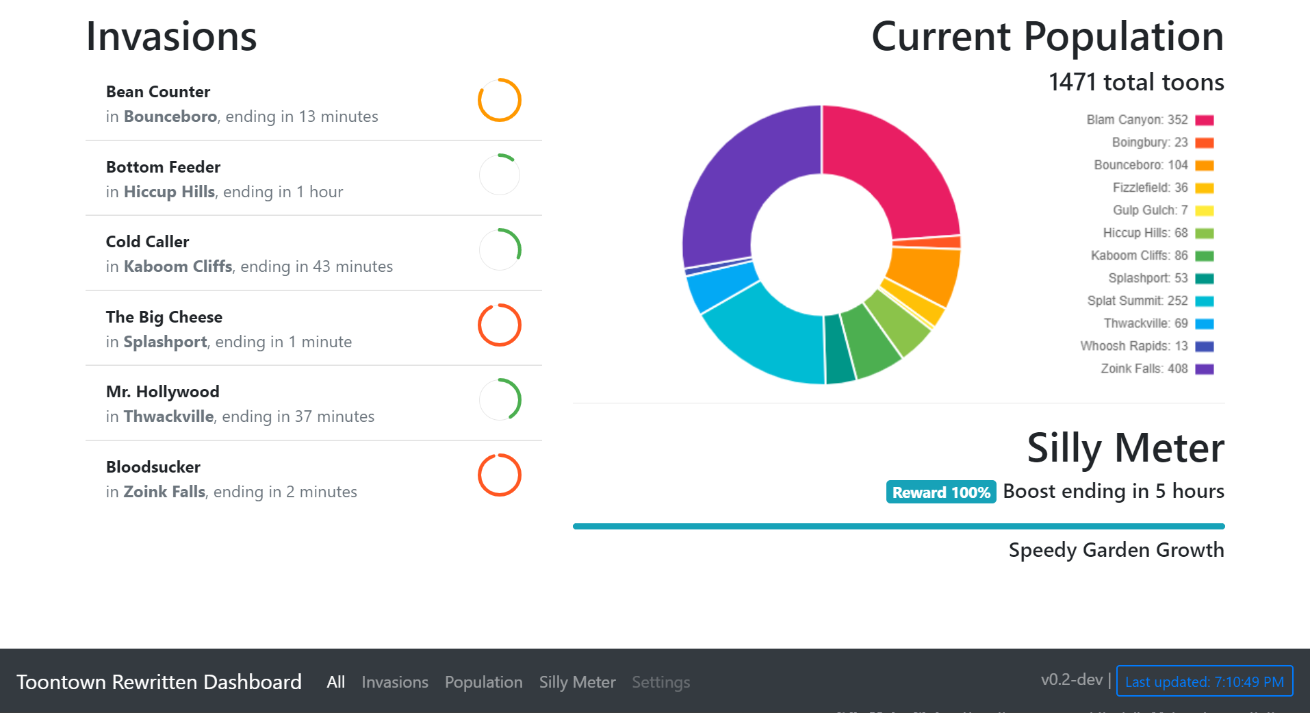The height and width of the screenshot is (713, 1310).
Task: Click the 'Bottom Feeder' invasion title
Action: point(163,167)
